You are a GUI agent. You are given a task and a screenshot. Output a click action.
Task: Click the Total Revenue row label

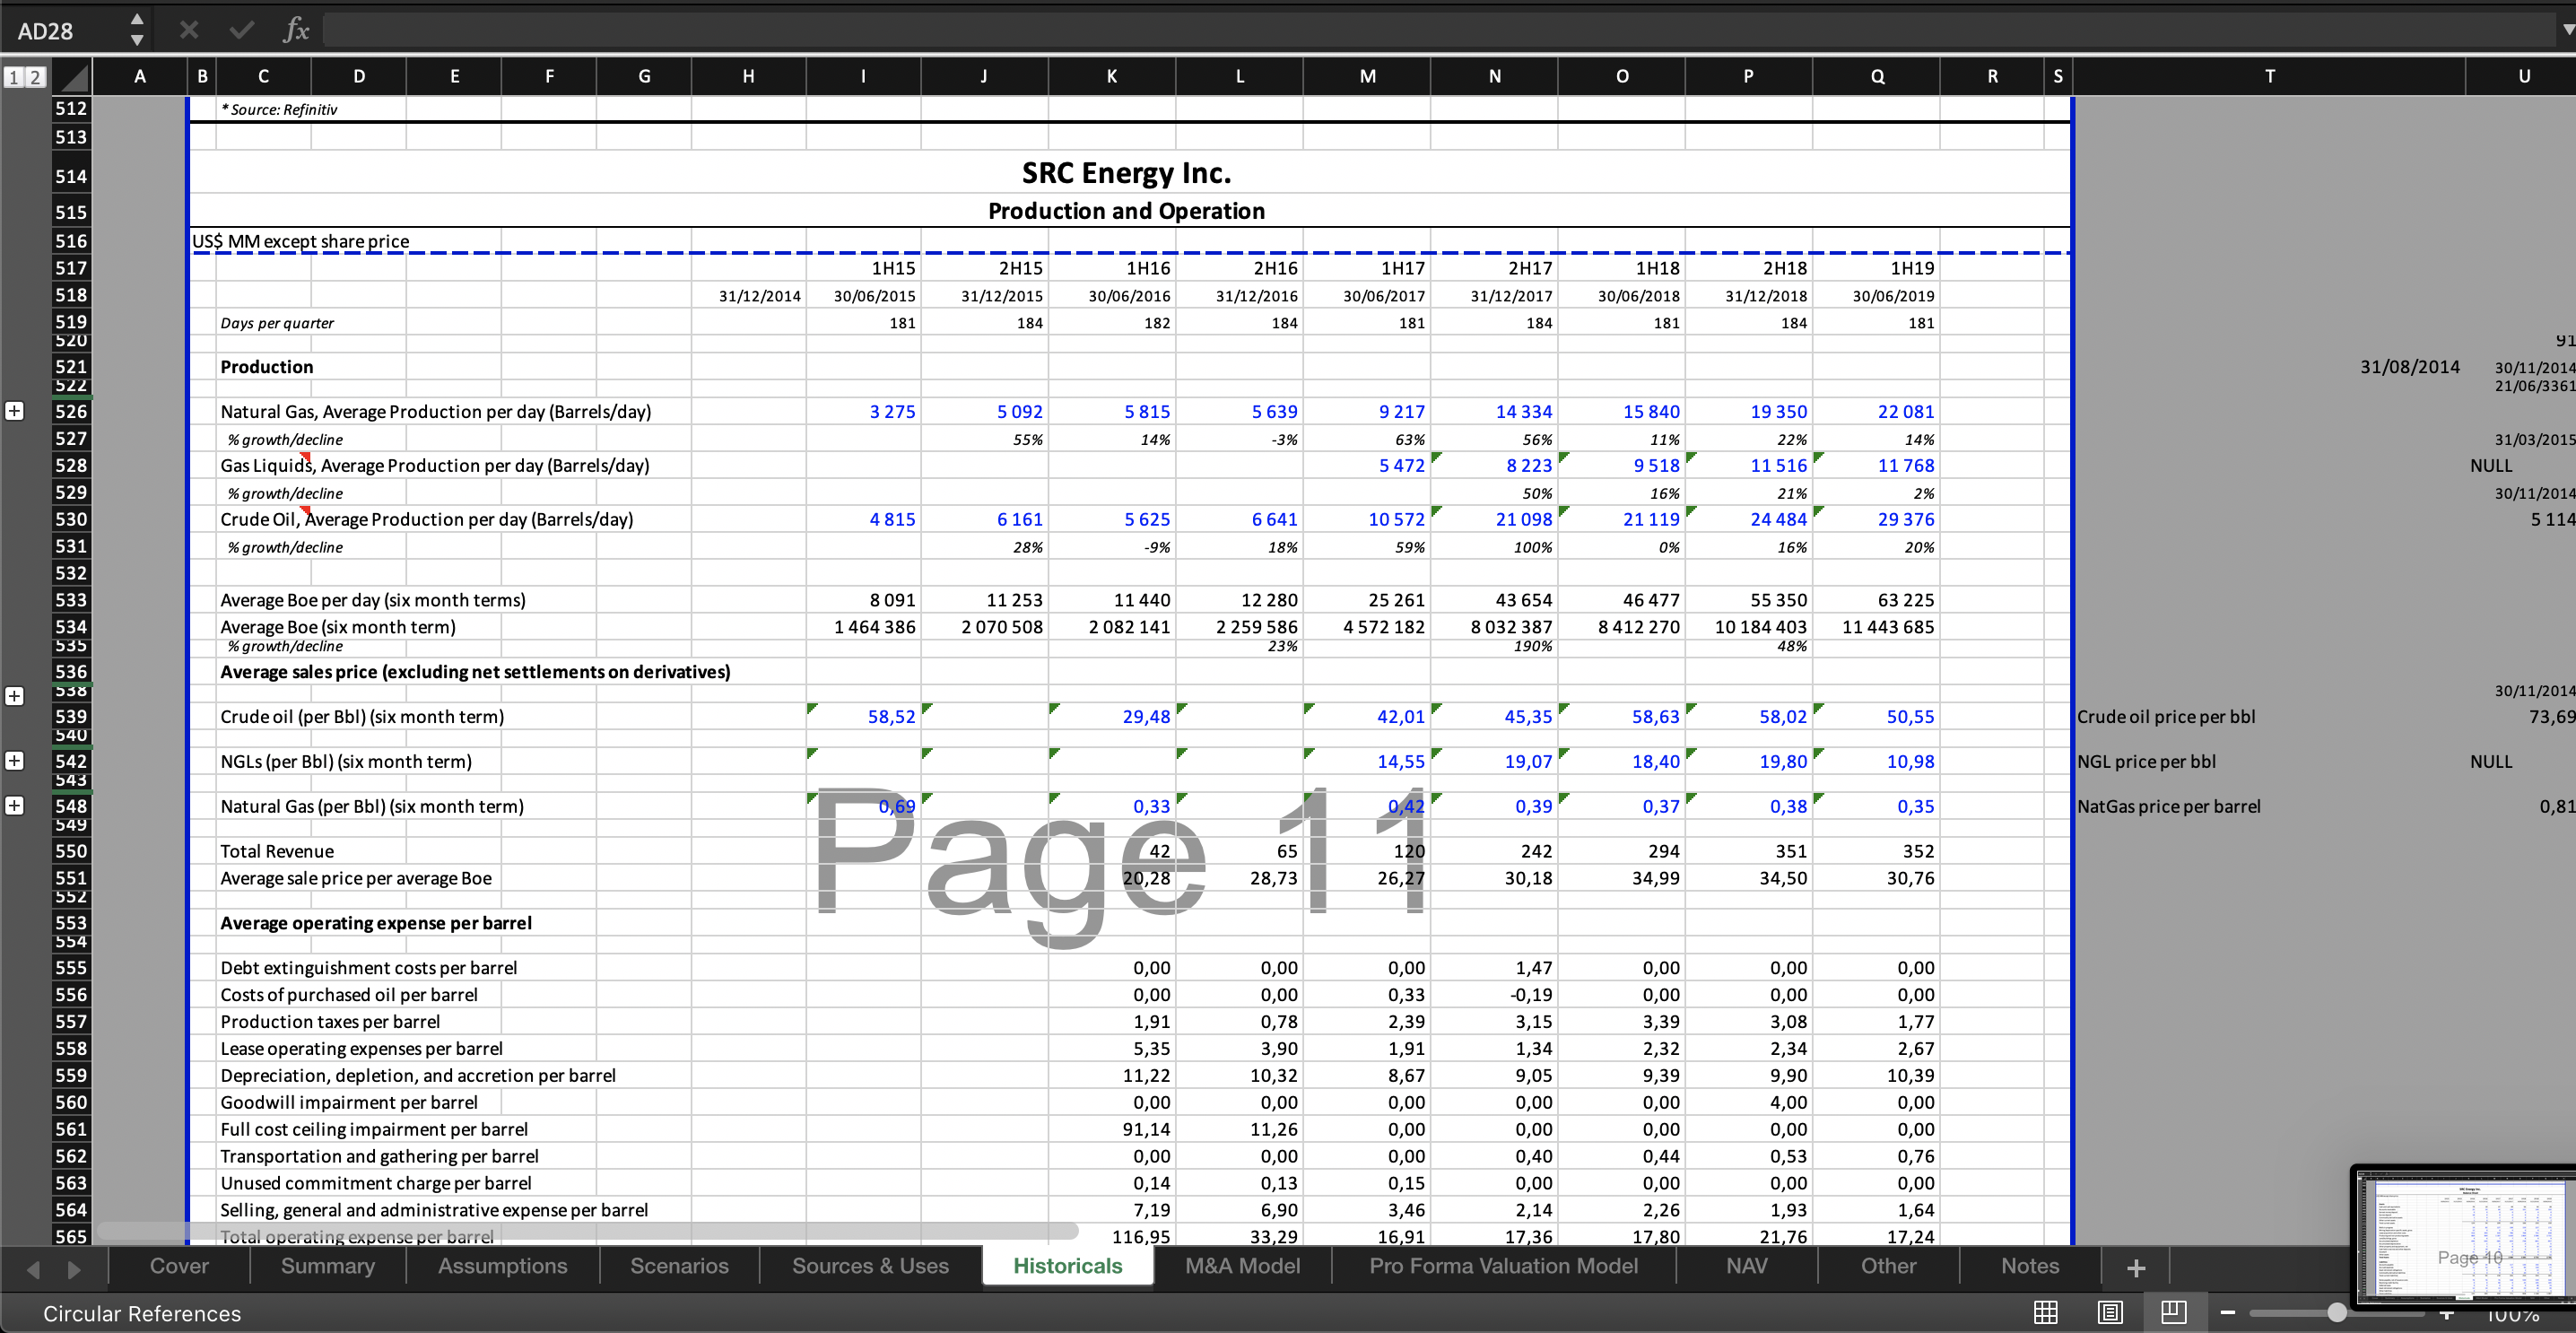coord(277,851)
